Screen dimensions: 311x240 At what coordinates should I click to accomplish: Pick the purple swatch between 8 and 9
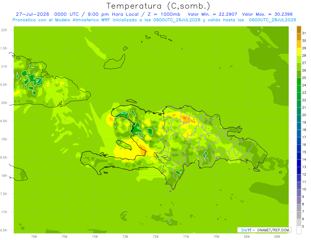pyautogui.click(x=299, y=200)
